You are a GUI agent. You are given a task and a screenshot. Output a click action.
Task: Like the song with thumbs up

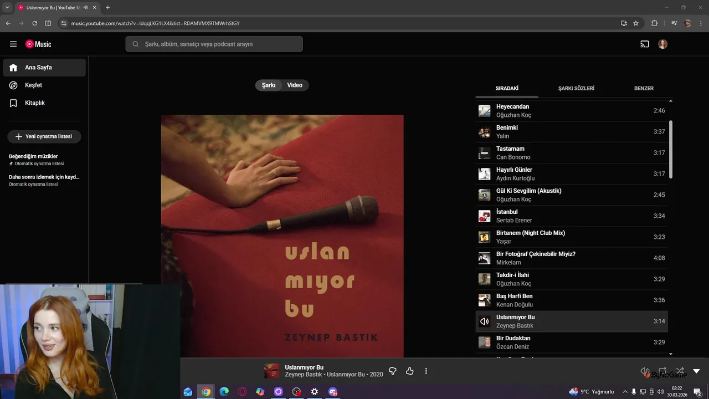[410, 371]
